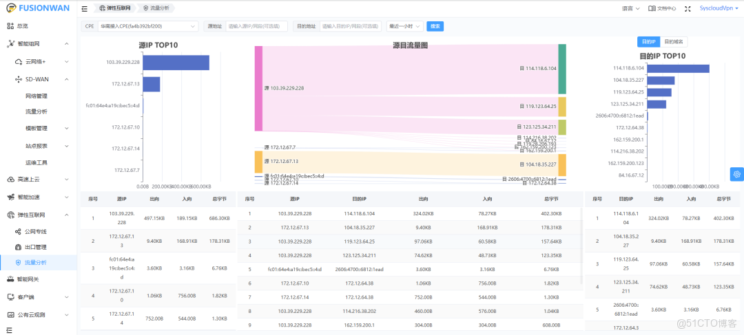Viewport: 744px width, 335px height.
Task: Enter fullscreen with the expand arrows icon
Action: click(x=688, y=8)
